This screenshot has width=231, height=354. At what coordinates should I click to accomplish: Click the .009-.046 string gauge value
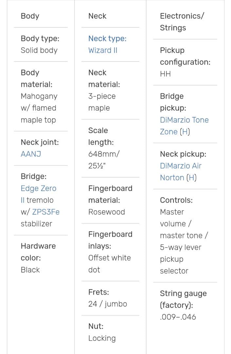click(x=178, y=317)
